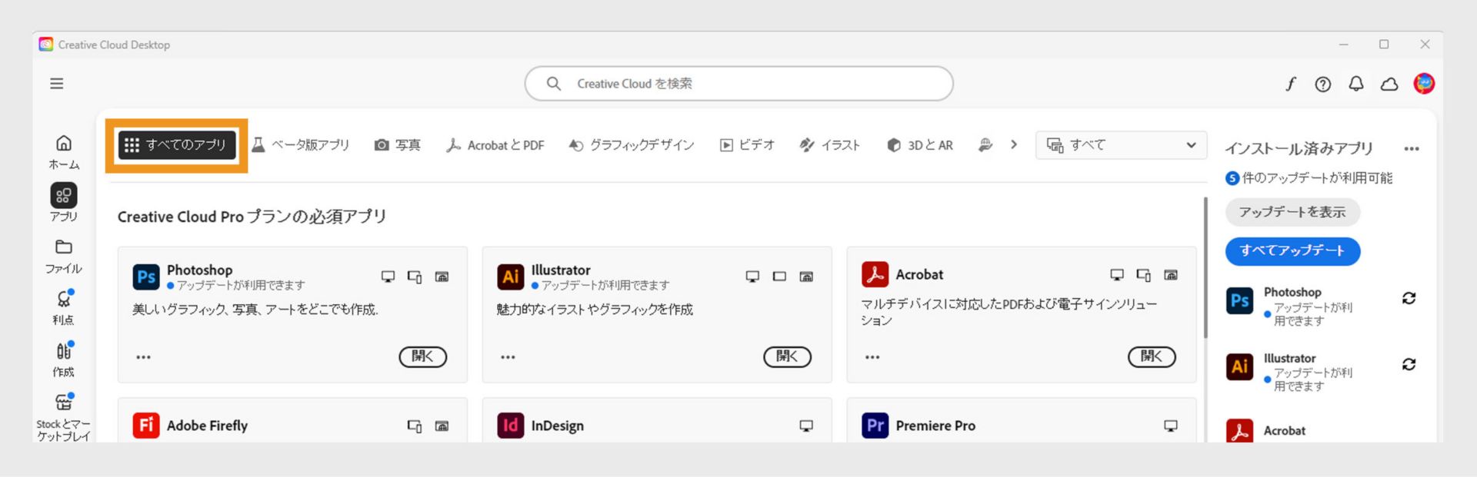1477x477 pixels.
Task: Click Creative Cloud Pro プランの必須アプリ heading
Action: (252, 217)
